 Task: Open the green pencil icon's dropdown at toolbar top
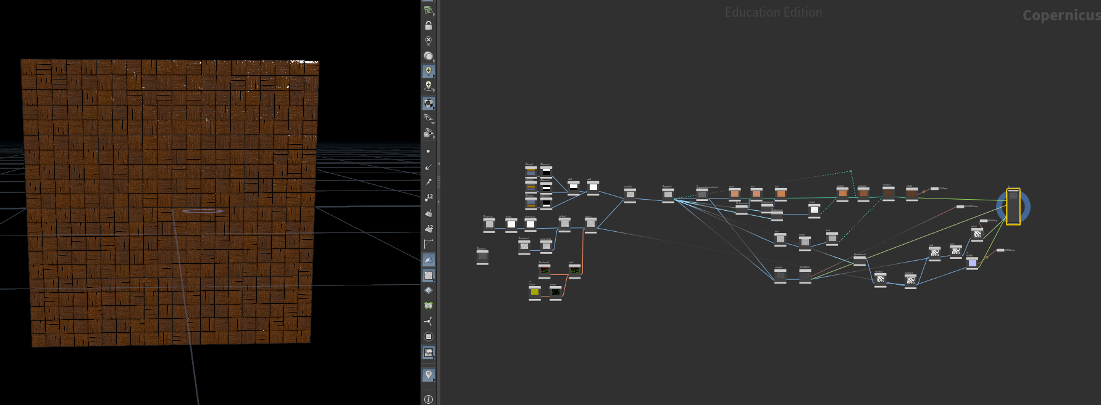pyautogui.click(x=434, y=14)
